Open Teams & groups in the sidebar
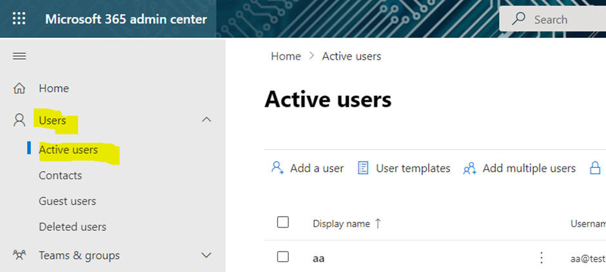This screenshot has height=272, width=606. click(79, 255)
